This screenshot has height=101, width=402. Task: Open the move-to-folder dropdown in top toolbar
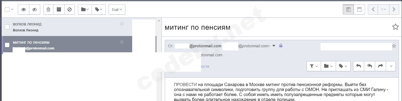(x=85, y=10)
